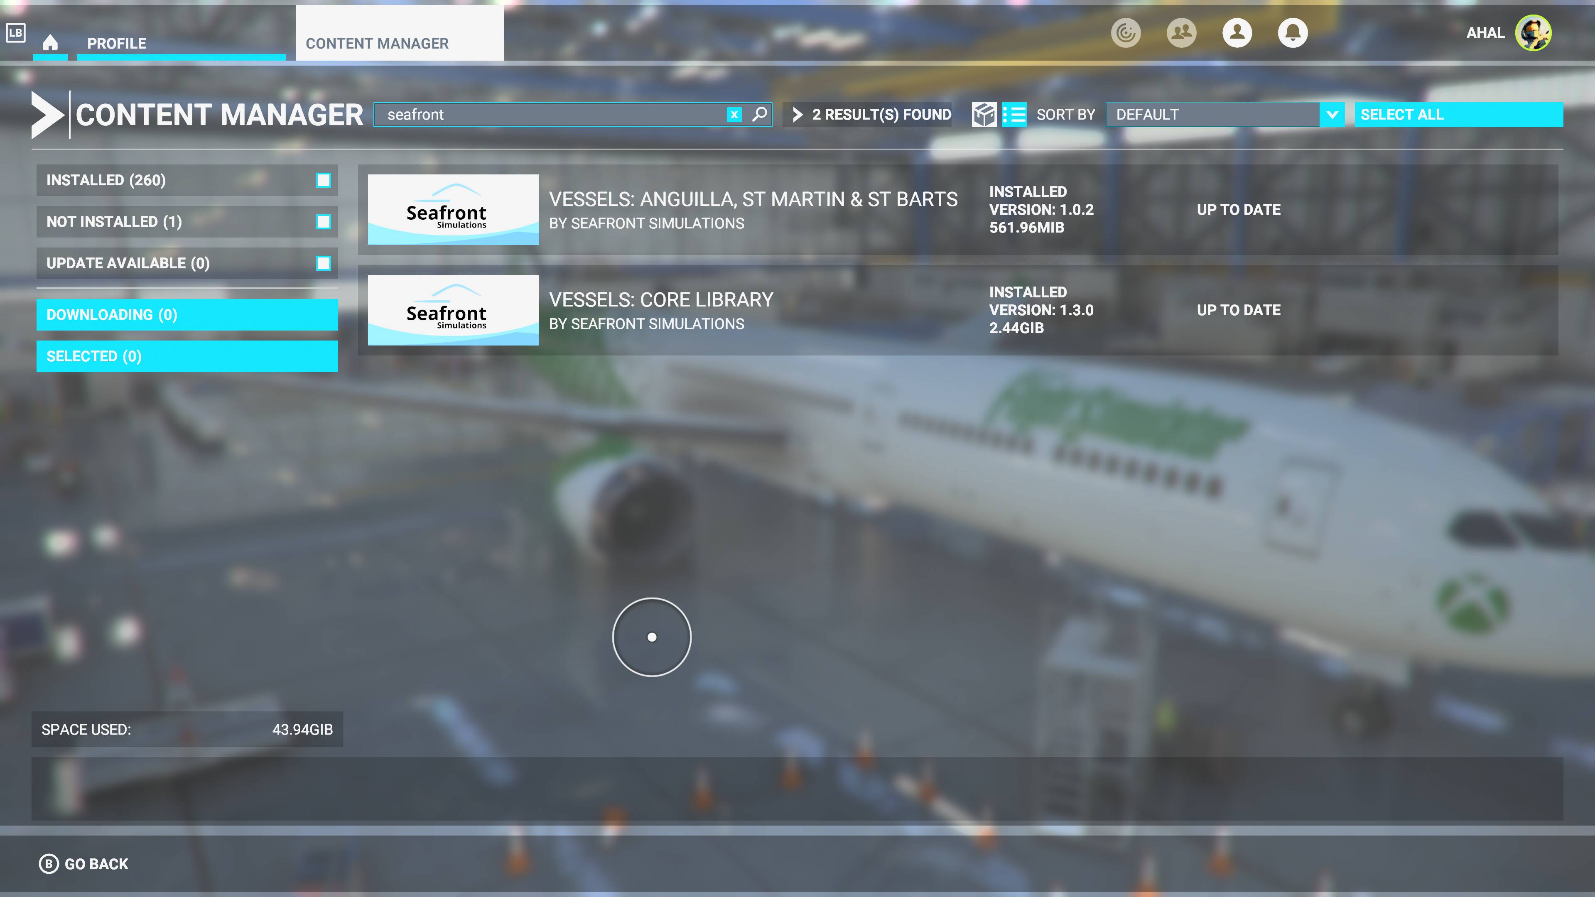Click the Sort By dropdown arrow
Screen dimensions: 1595x897
(1332, 115)
